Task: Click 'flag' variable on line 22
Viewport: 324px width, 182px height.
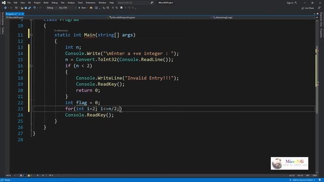Action: coord(82,103)
